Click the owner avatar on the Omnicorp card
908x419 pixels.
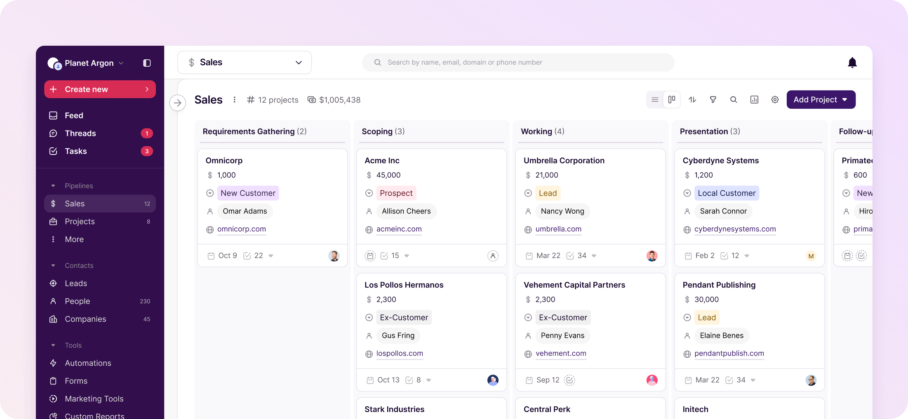click(334, 256)
